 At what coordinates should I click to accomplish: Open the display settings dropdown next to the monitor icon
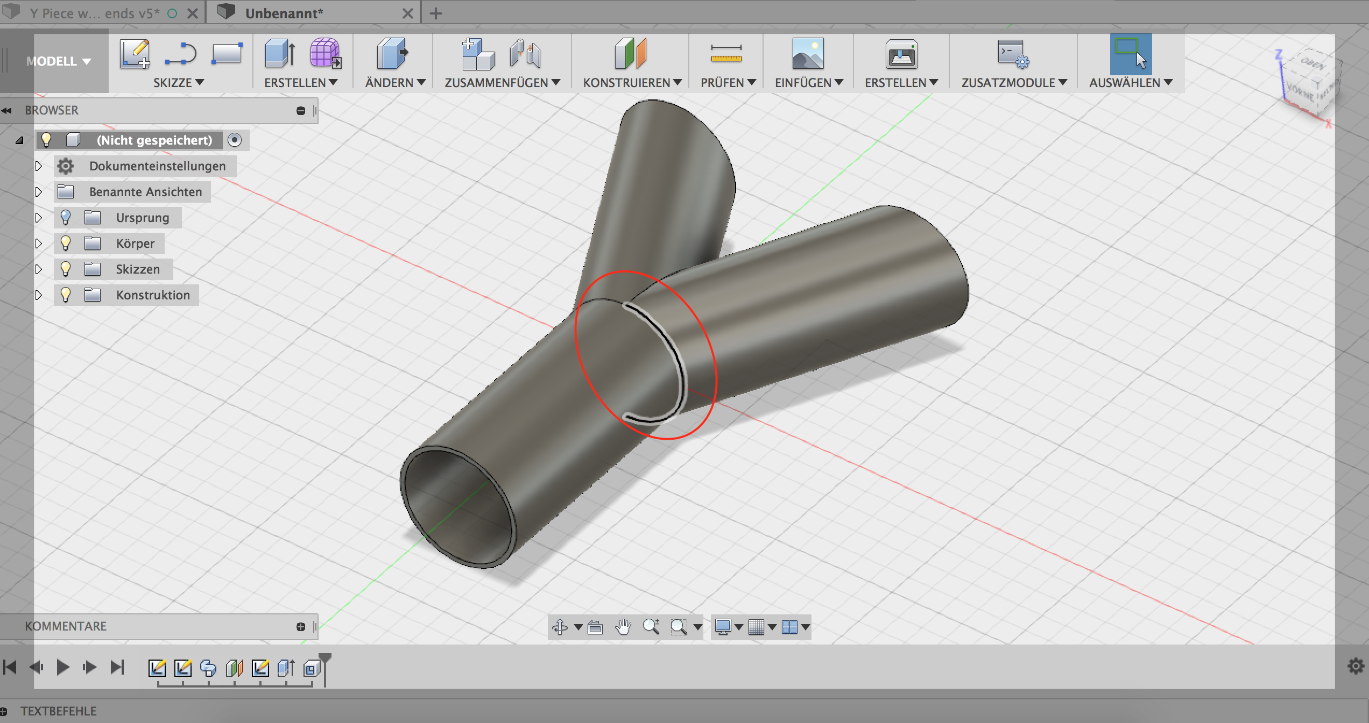tap(739, 626)
